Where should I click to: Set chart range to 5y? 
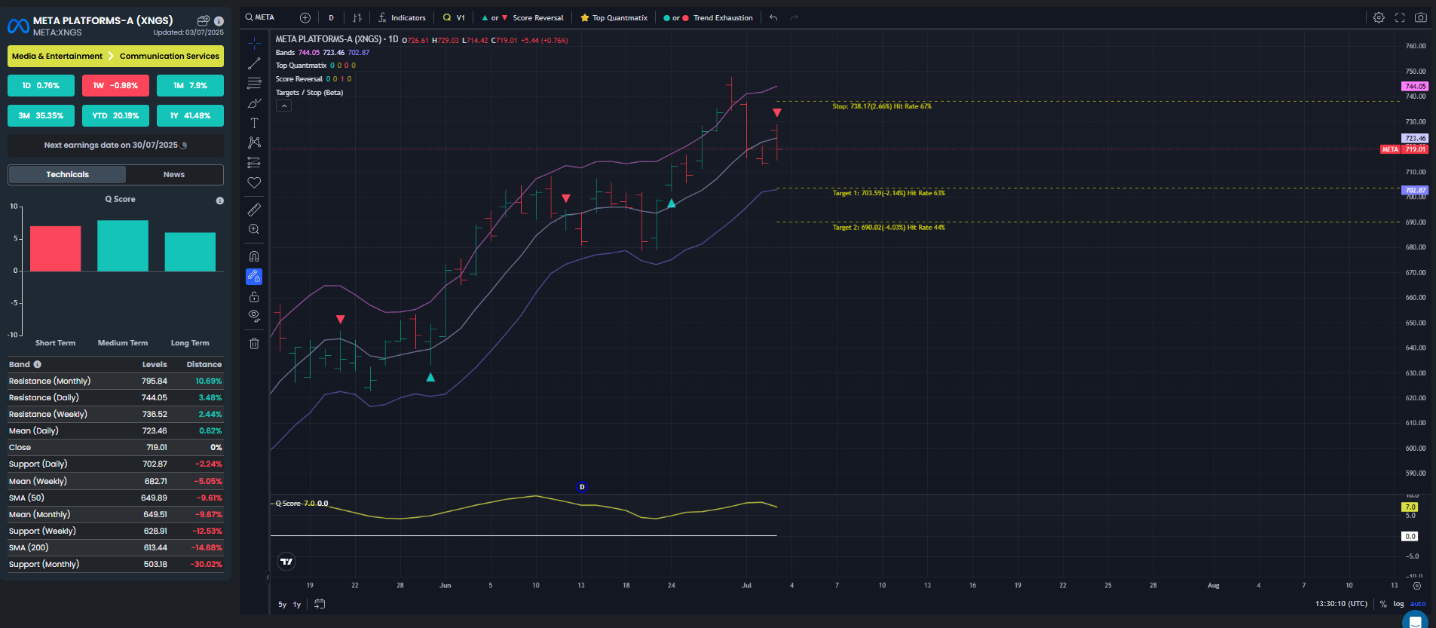click(282, 605)
